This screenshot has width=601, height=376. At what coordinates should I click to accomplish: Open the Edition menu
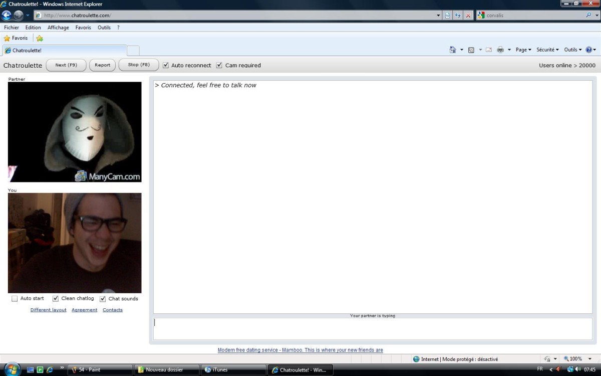(x=33, y=28)
